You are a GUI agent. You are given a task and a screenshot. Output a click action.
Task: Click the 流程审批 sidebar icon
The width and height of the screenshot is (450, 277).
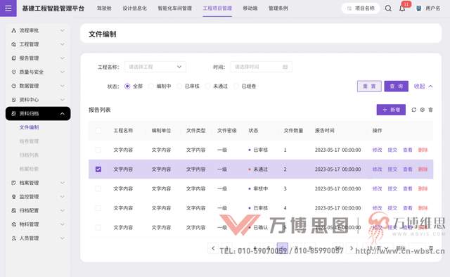[x=13, y=30]
